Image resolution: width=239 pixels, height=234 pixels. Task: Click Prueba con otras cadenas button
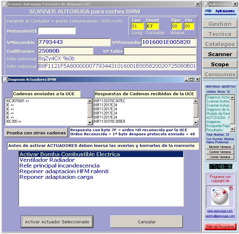click(36, 133)
